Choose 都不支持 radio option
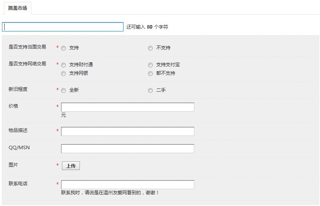The height and width of the screenshot is (206, 320). [150, 74]
